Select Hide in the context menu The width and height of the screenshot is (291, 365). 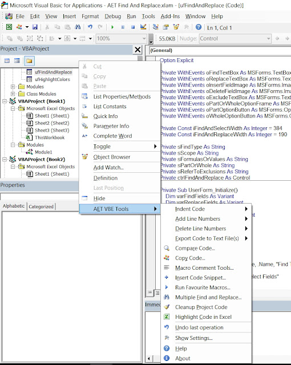(120, 198)
